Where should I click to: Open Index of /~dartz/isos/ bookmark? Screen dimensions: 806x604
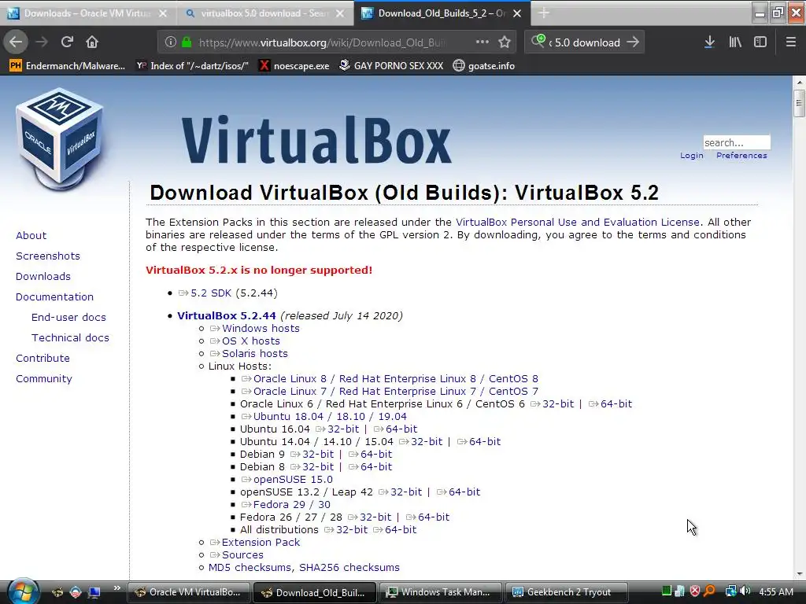tap(192, 66)
